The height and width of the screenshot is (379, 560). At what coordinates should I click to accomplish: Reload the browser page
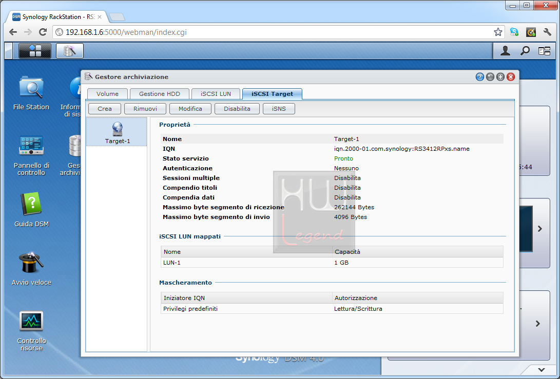43,32
